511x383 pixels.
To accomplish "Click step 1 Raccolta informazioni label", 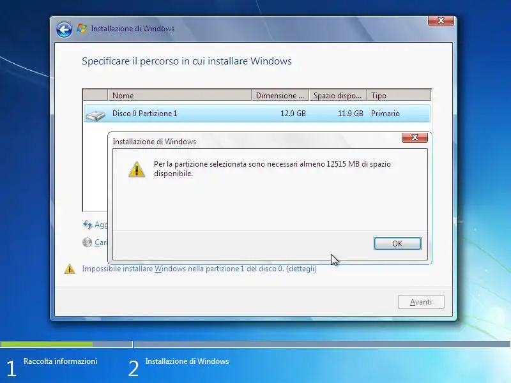I will coord(60,361).
